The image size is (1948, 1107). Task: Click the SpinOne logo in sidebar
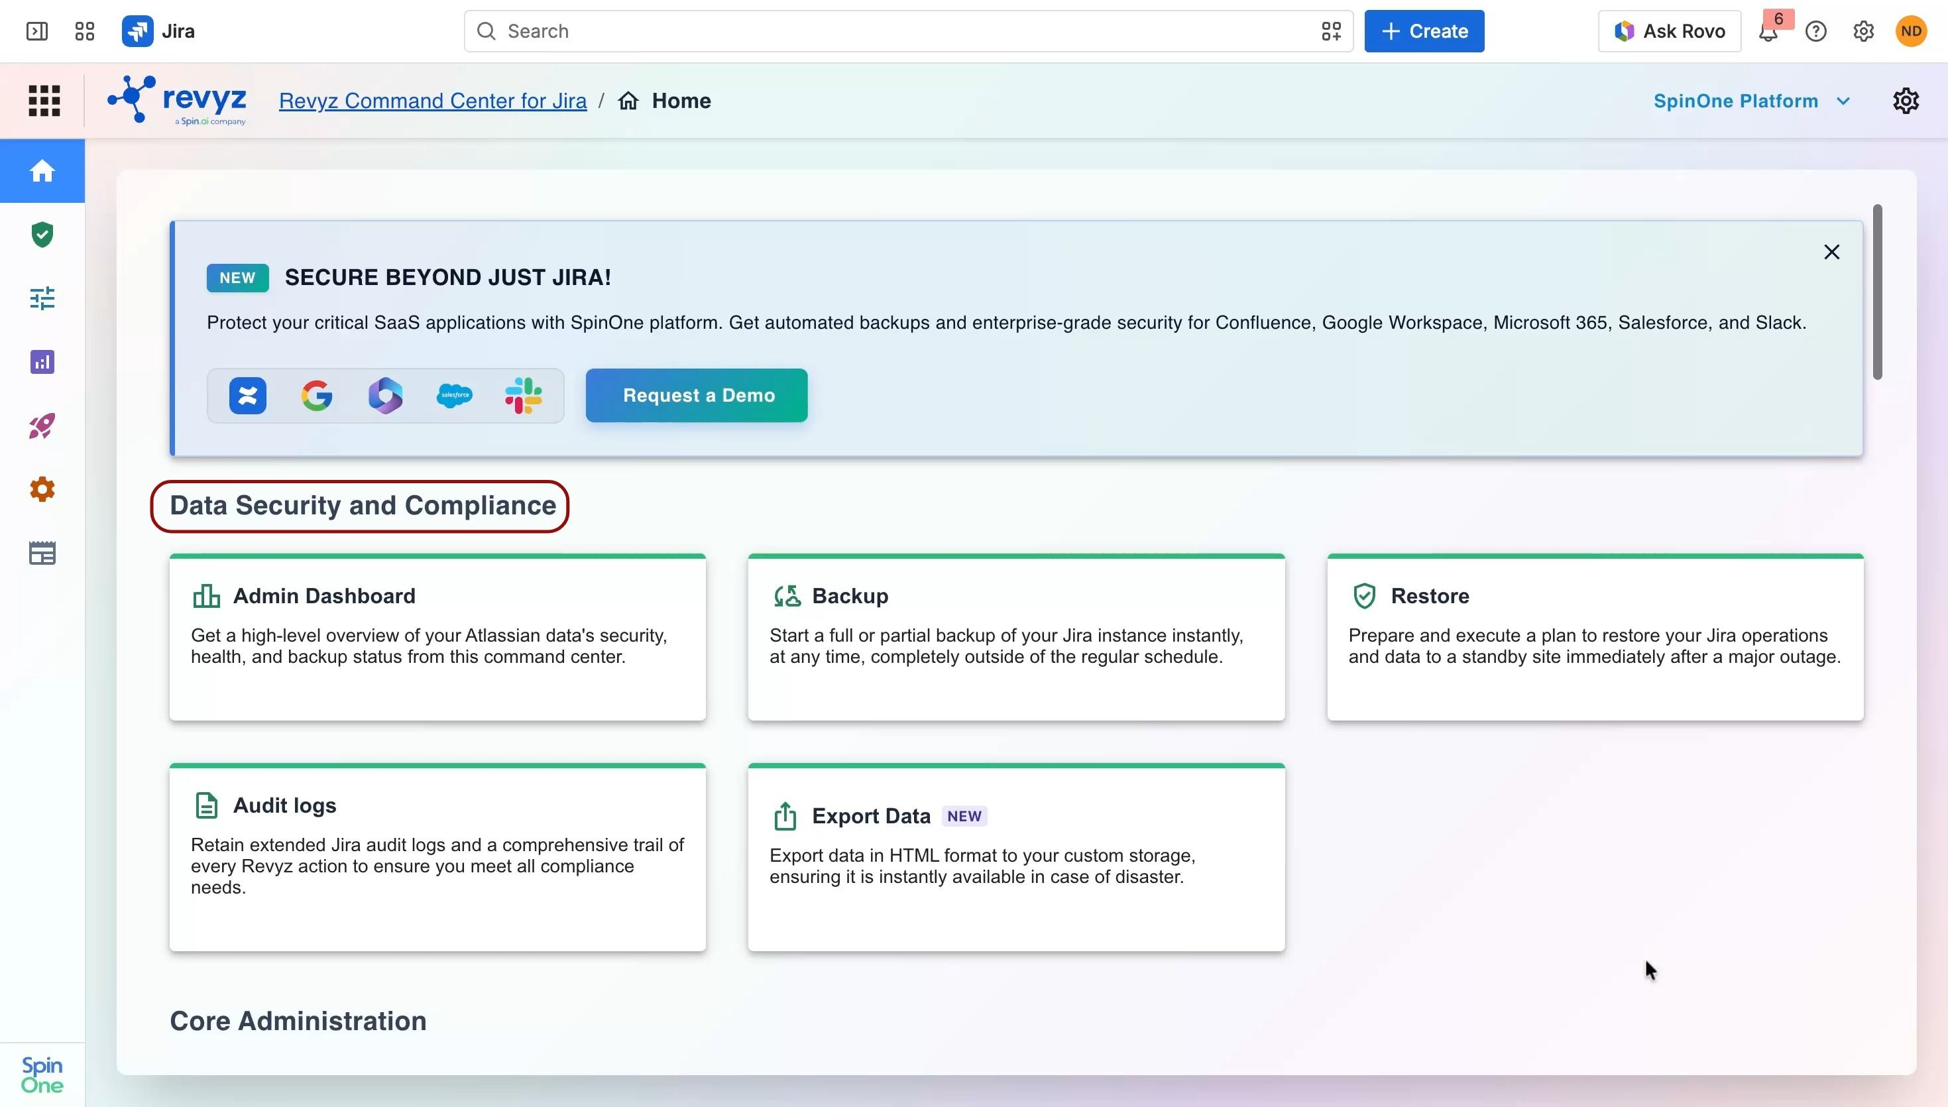tap(42, 1075)
